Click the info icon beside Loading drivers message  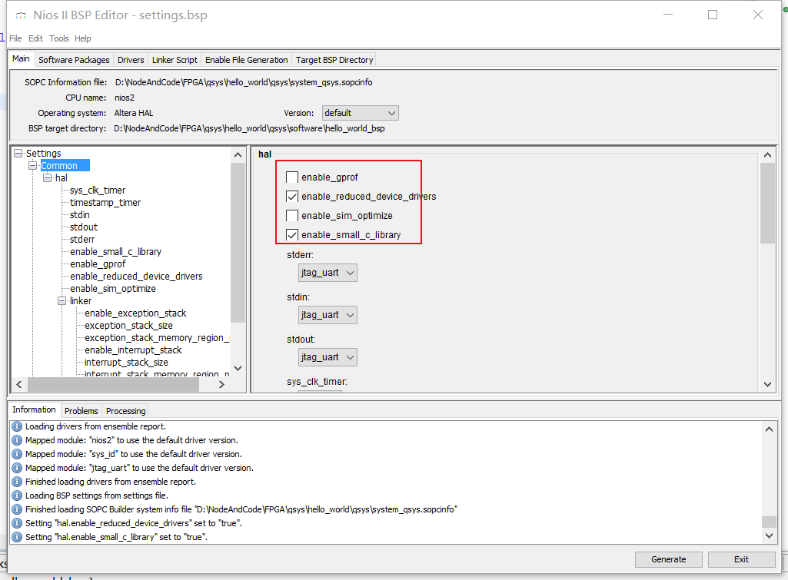tap(16, 426)
